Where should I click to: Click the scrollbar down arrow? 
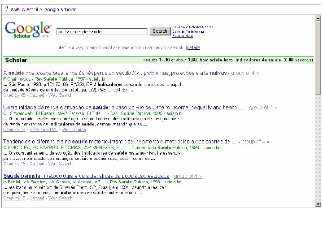coord(318,204)
